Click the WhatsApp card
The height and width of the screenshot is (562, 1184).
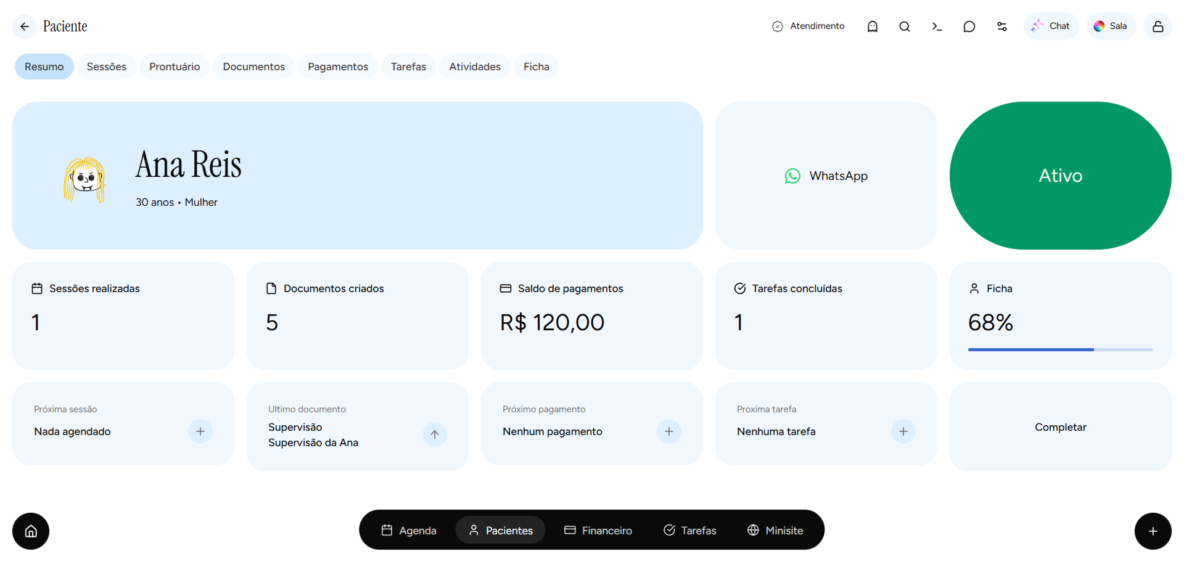[826, 176]
